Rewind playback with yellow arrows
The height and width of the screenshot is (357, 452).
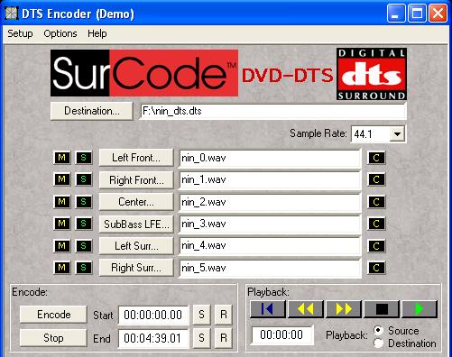[306, 308]
